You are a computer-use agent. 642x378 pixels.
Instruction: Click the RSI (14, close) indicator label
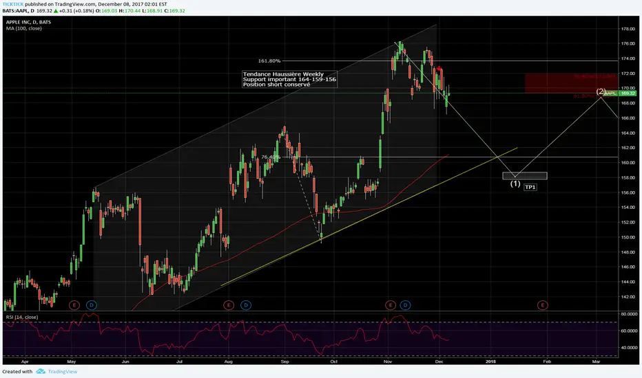(x=22, y=317)
